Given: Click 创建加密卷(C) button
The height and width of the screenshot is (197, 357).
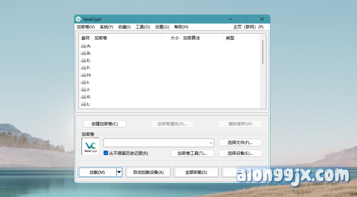Looking at the screenshot, I should pos(105,124).
